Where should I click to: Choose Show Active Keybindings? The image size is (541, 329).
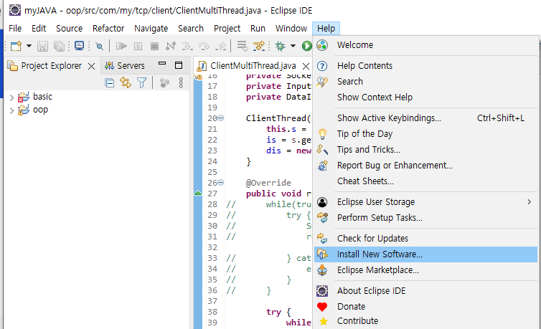425,118
